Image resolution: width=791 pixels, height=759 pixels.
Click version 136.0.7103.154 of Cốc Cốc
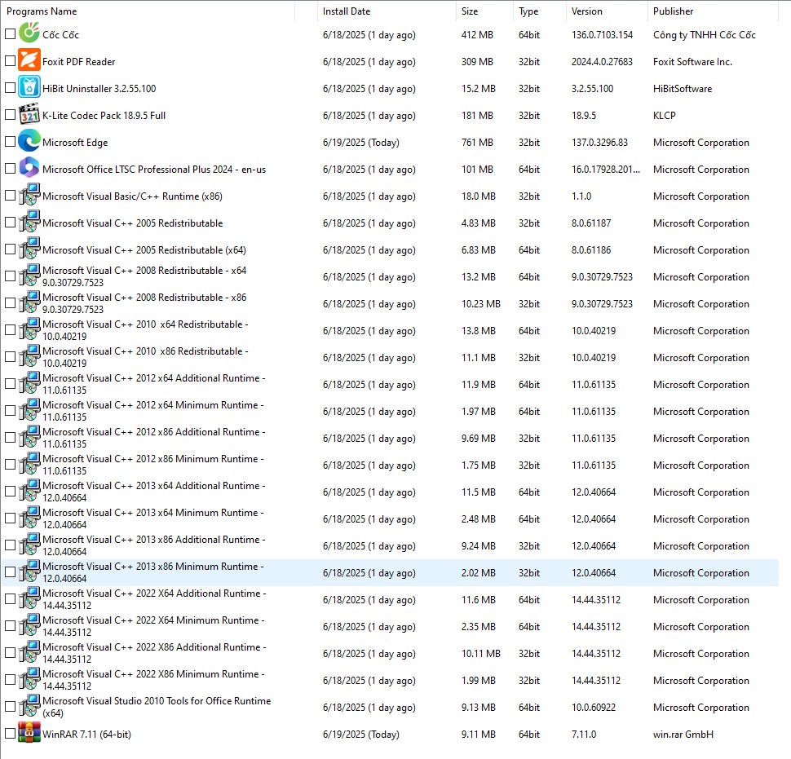coord(602,35)
